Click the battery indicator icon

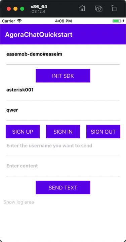pyautogui.click(x=117, y=21)
